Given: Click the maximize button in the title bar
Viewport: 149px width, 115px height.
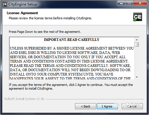Looking at the screenshot, I should pyautogui.click(x=129, y=3).
